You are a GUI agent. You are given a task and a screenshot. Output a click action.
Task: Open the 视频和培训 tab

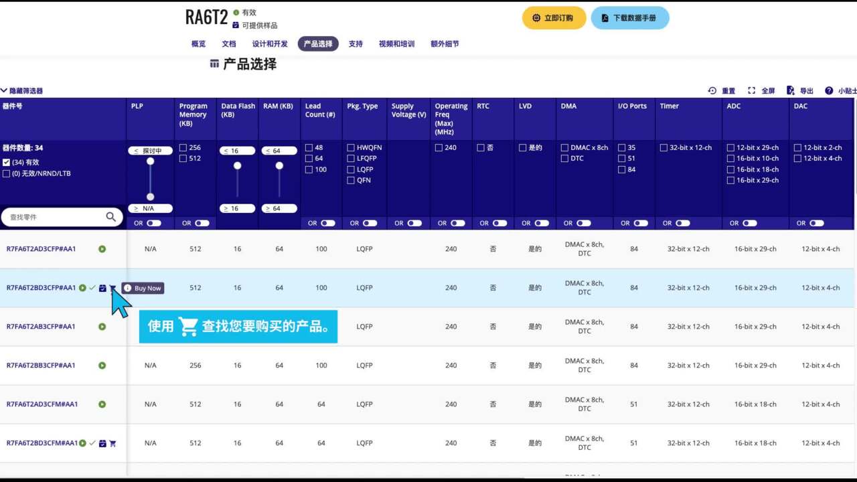pos(396,44)
